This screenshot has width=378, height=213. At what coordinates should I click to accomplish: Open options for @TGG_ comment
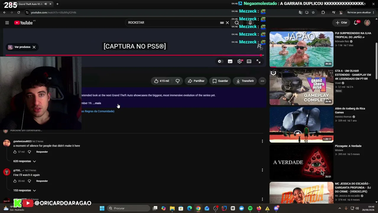(x=262, y=170)
